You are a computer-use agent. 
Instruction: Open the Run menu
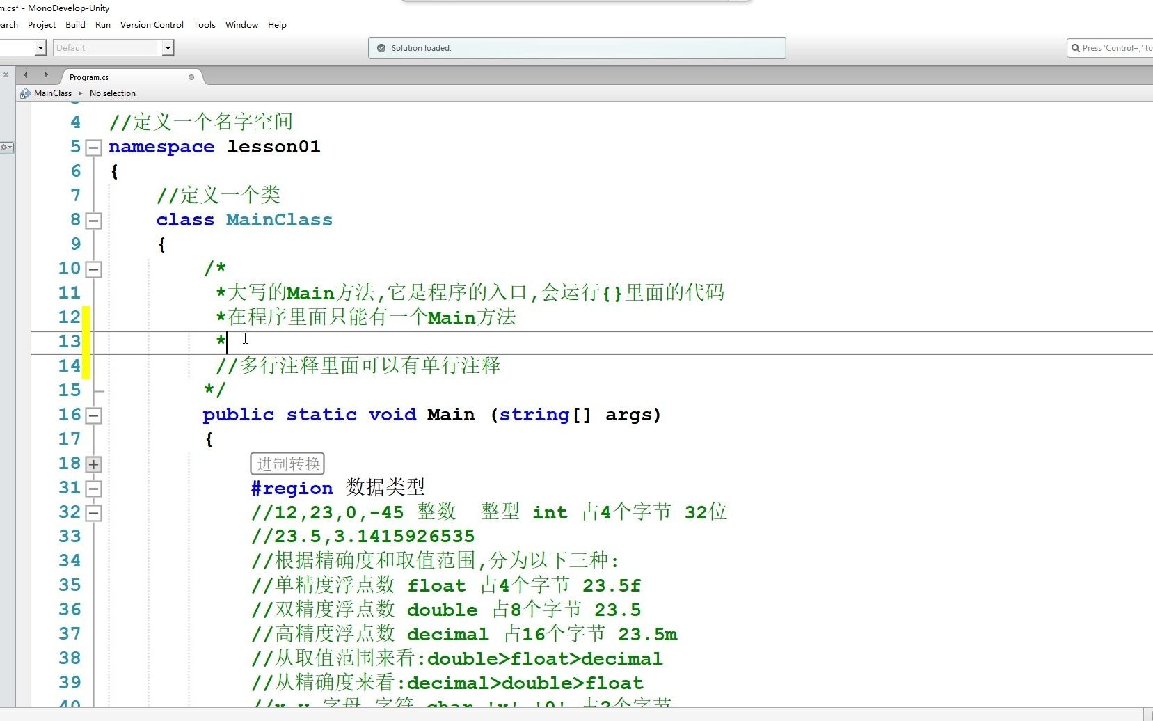click(103, 25)
